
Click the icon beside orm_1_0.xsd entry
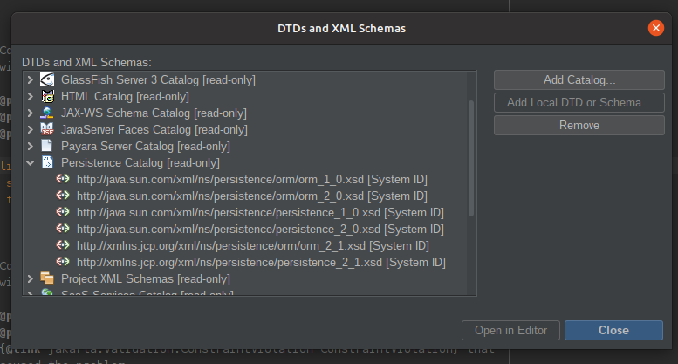(x=63, y=179)
